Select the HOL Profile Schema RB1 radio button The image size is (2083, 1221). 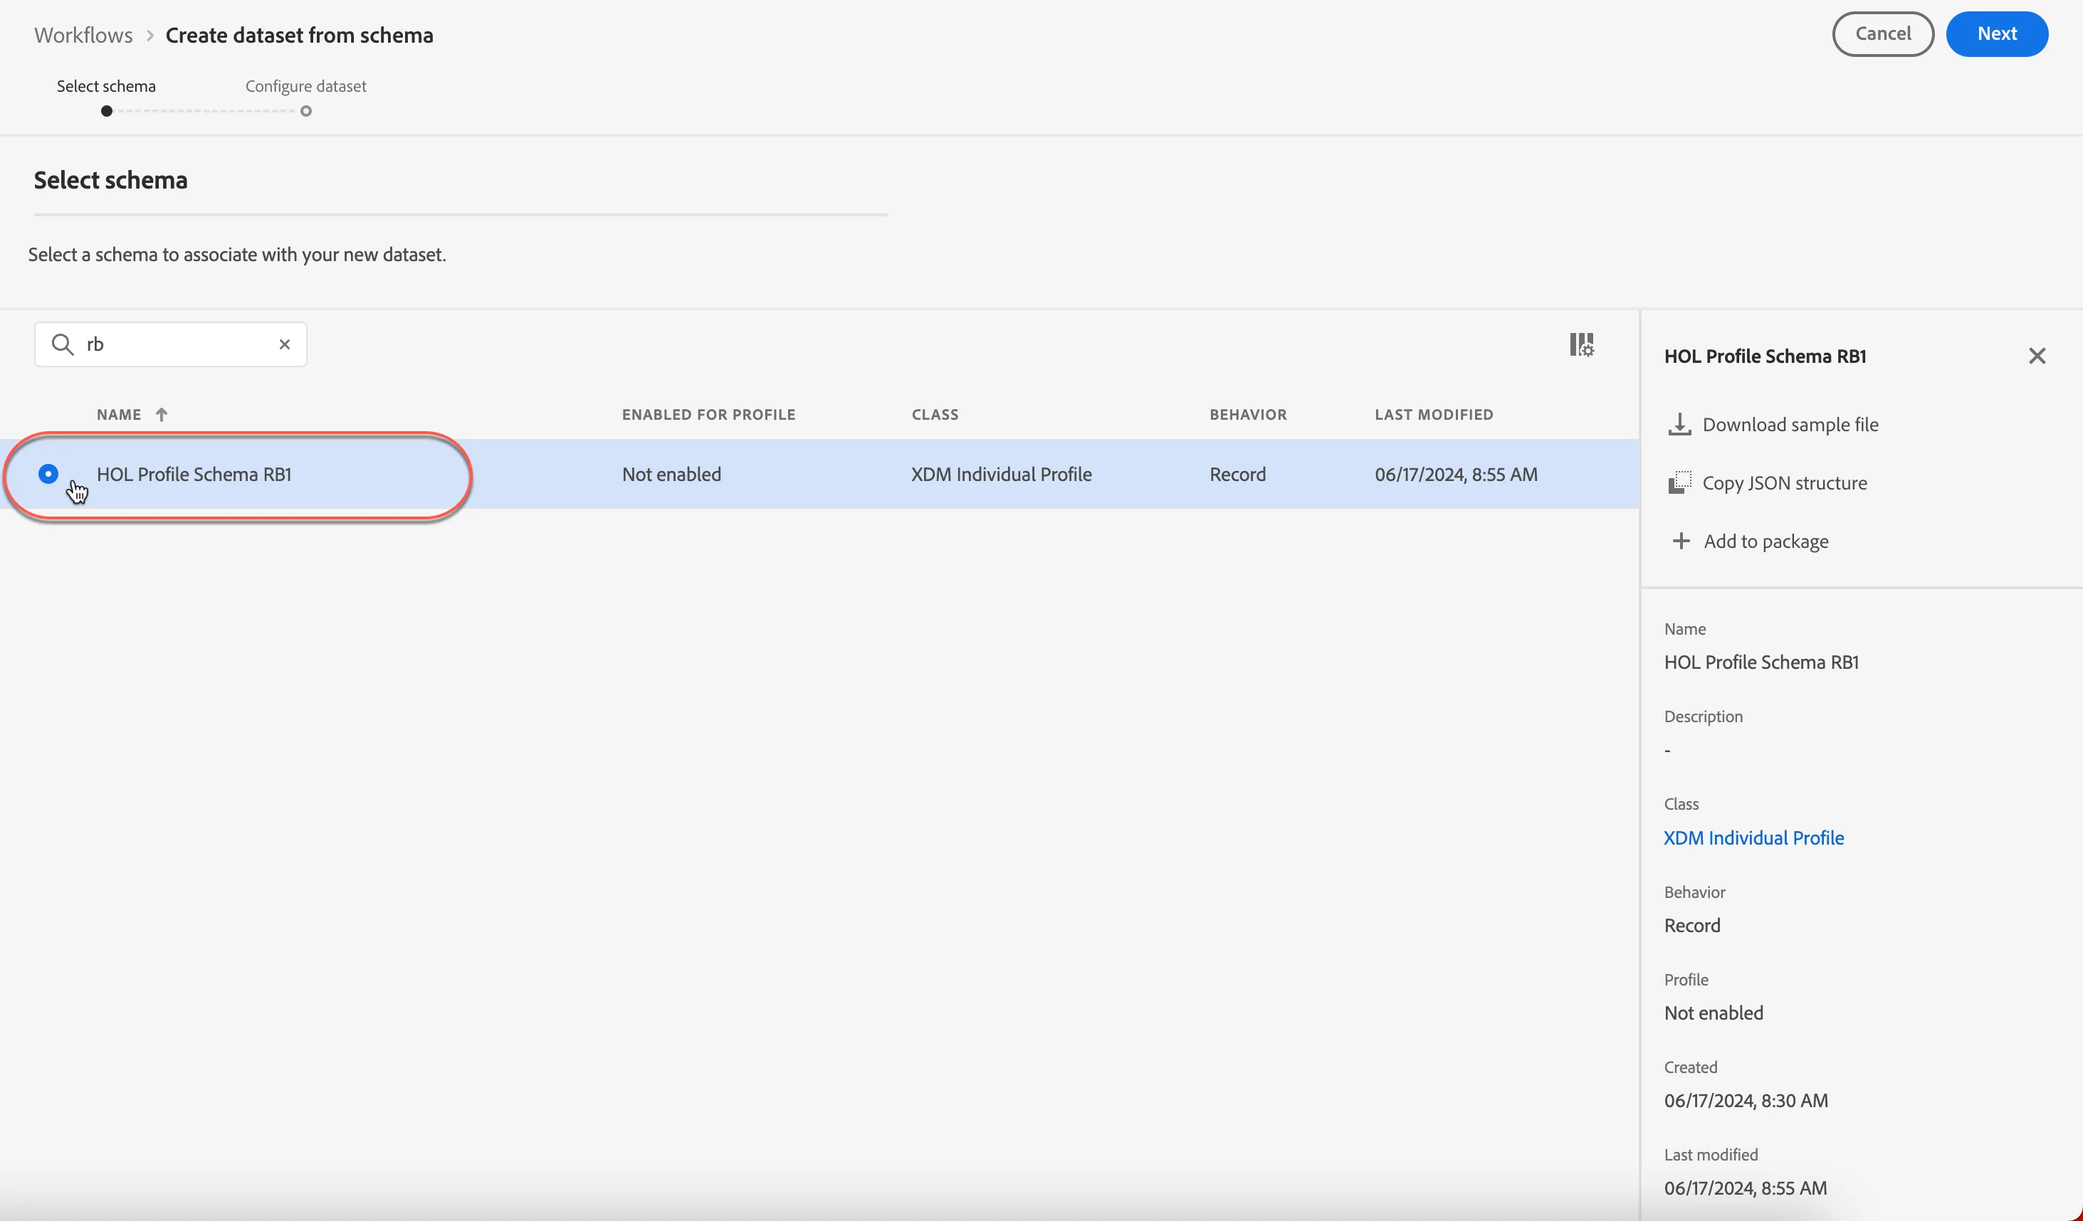tap(48, 474)
